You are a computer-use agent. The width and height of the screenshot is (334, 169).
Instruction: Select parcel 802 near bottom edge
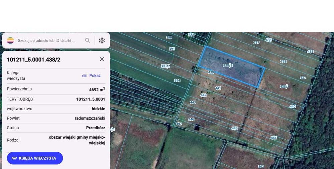pyautogui.click(x=261, y=166)
